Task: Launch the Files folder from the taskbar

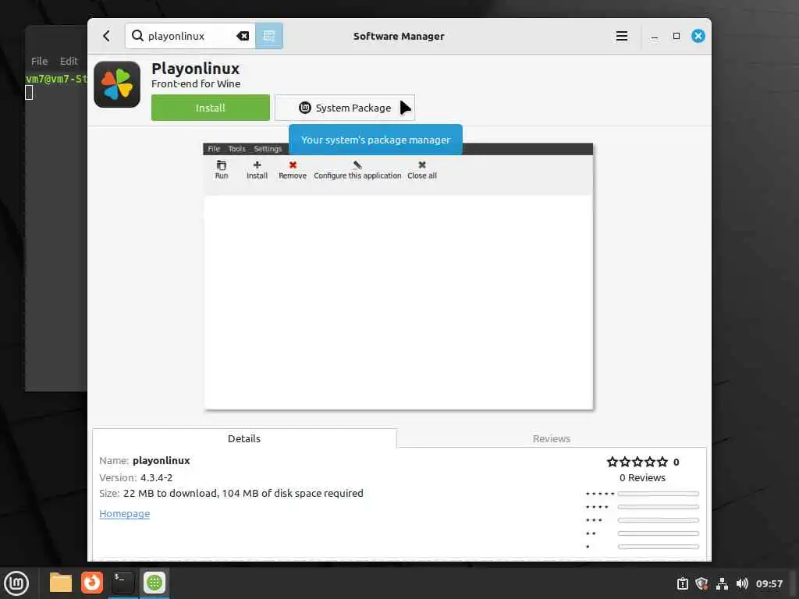Action: (x=61, y=583)
